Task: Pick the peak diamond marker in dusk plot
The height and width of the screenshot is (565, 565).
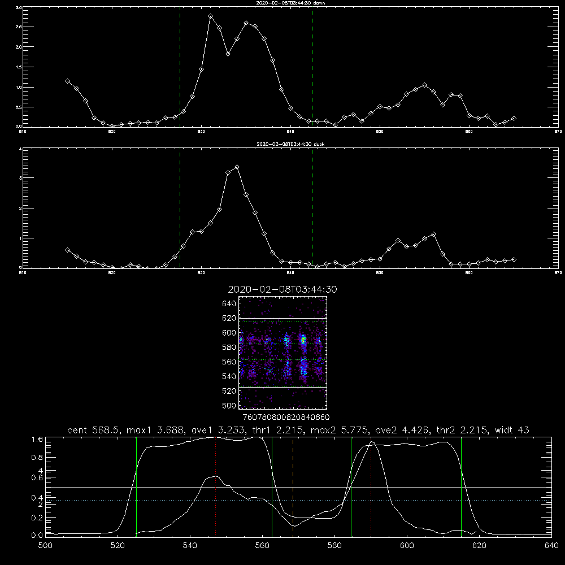Action: pyautogui.click(x=237, y=167)
